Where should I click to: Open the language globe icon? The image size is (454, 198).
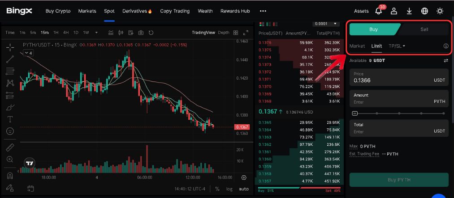click(424, 11)
